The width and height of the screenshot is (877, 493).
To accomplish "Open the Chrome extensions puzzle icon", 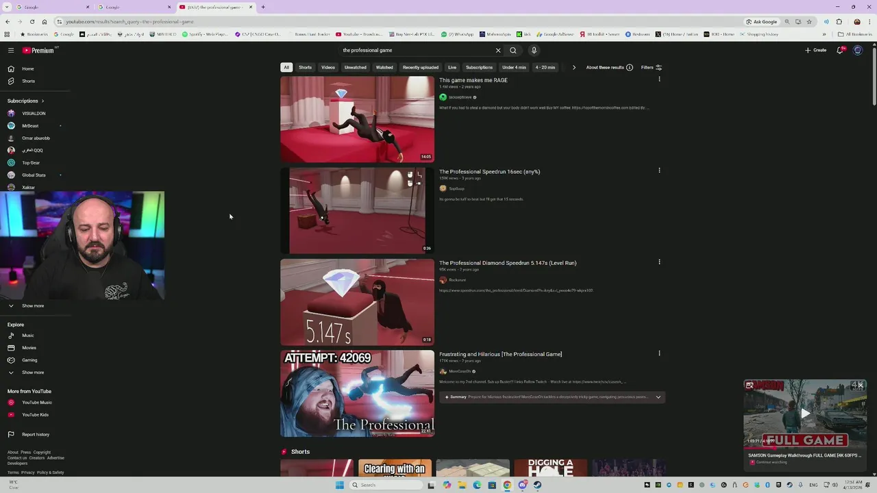I will coord(839,21).
